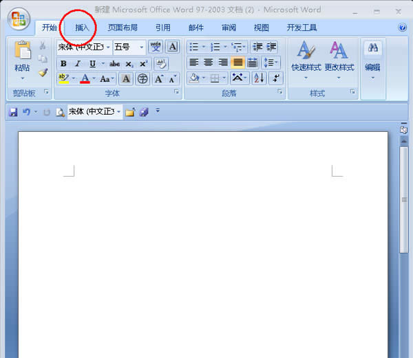Toggle Bold formatting
Image resolution: width=413 pixels, height=358 pixels.
coord(63,63)
